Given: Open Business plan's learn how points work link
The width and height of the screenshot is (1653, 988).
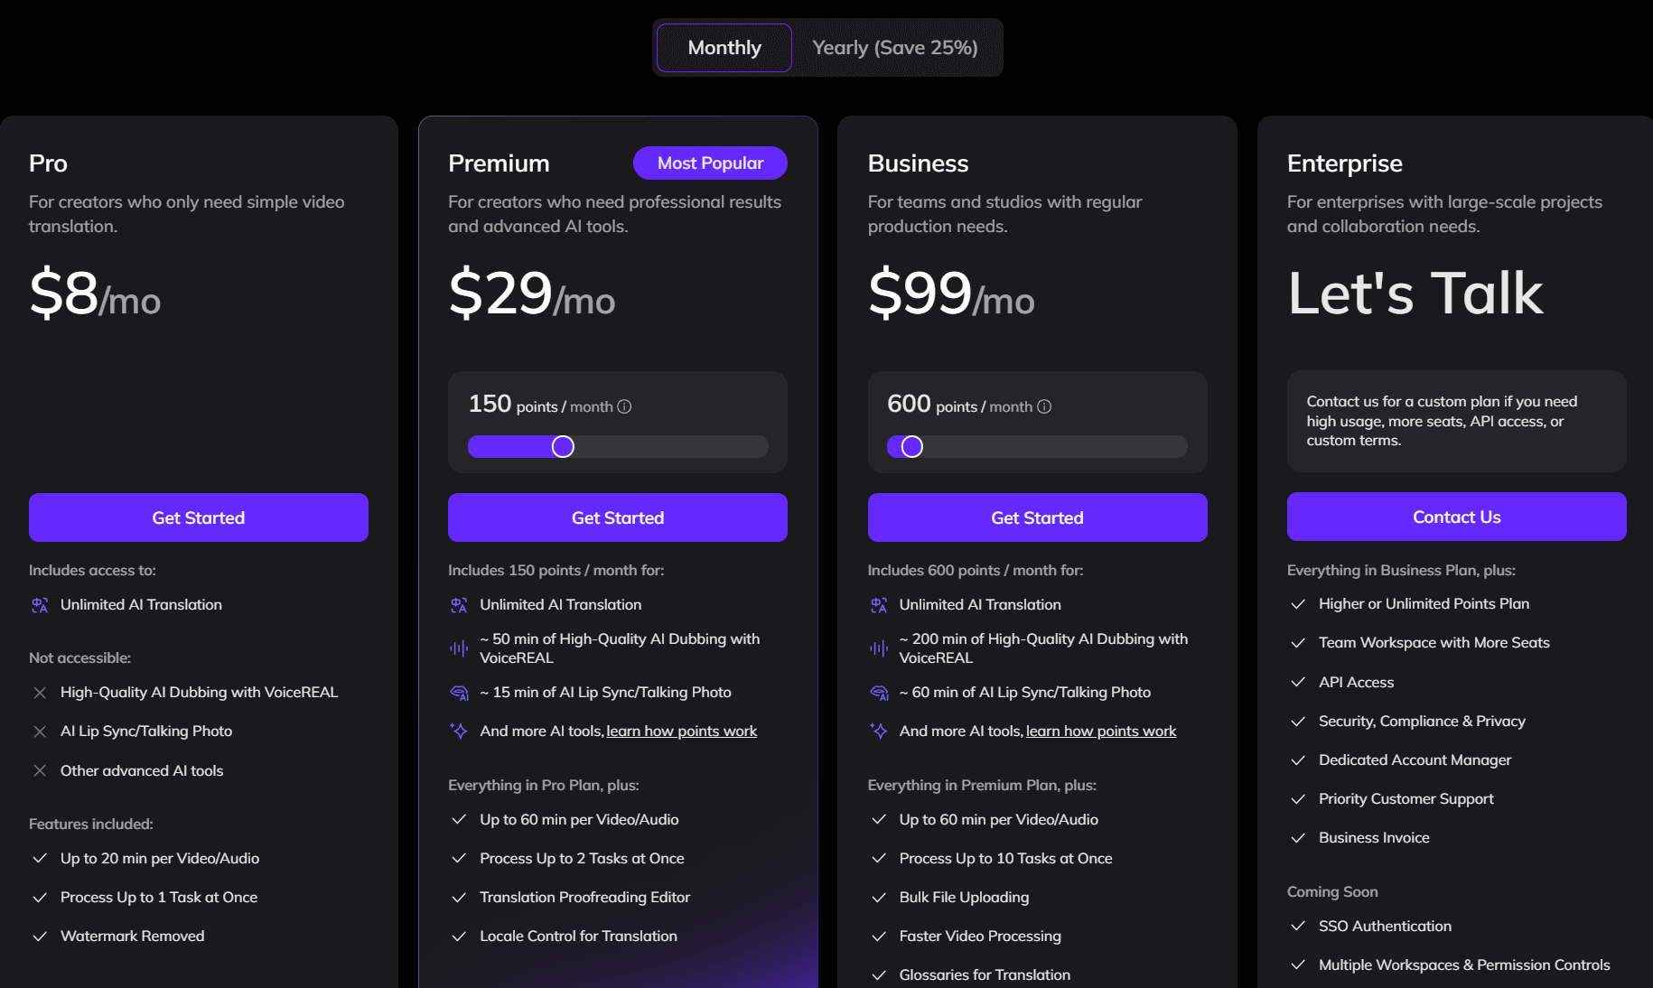Looking at the screenshot, I should coord(1101,732).
